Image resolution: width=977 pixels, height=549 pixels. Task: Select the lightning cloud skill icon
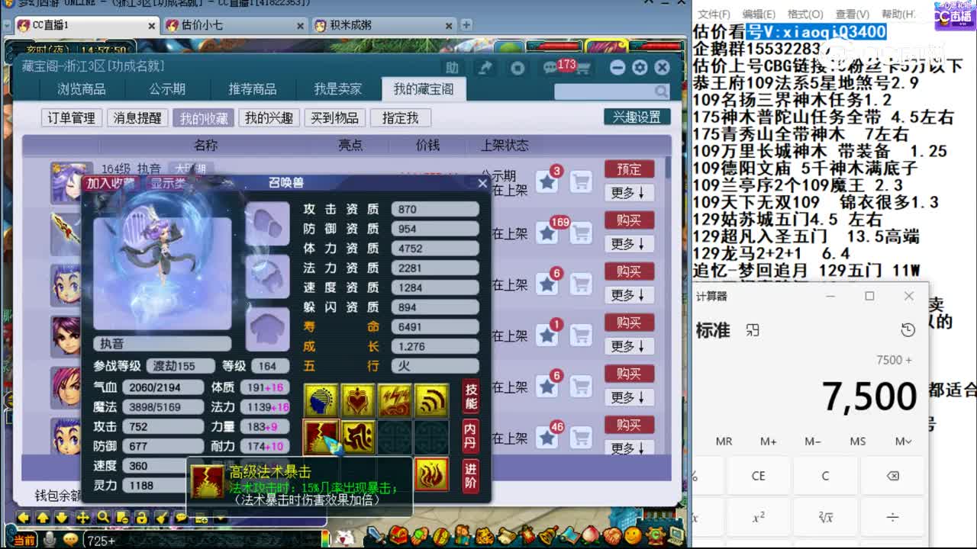[395, 401]
